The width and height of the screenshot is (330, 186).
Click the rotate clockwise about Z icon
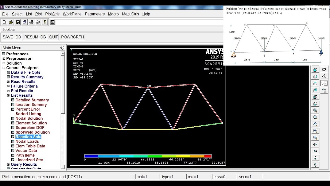click(x=324, y=70)
